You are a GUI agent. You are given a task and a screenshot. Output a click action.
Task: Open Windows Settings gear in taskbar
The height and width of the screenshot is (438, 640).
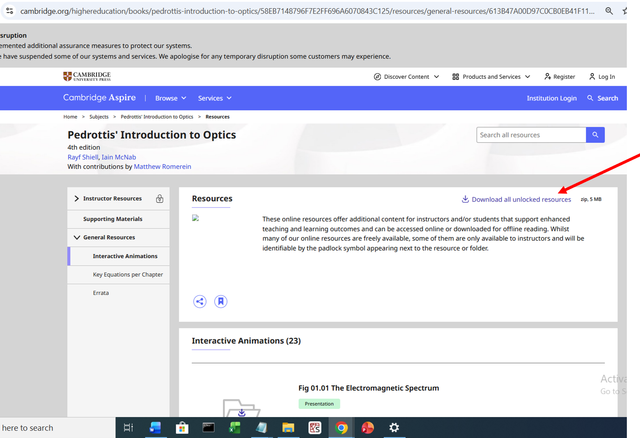[394, 428]
